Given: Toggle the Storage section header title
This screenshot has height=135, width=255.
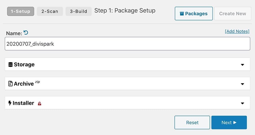Looking at the screenshot, I should coord(24,65).
